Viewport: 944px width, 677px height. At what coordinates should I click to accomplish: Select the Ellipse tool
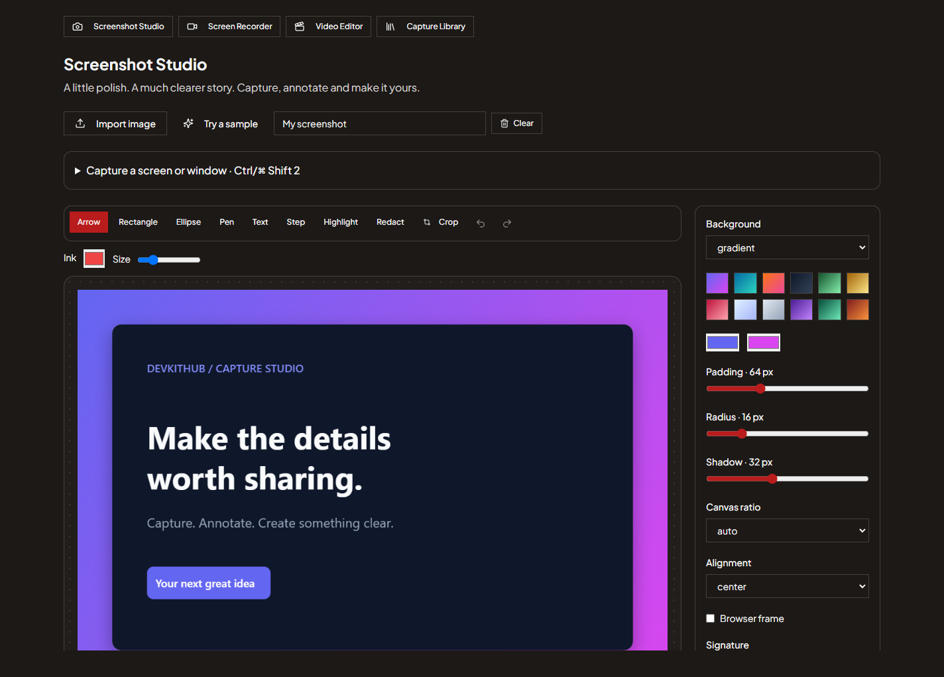188,222
